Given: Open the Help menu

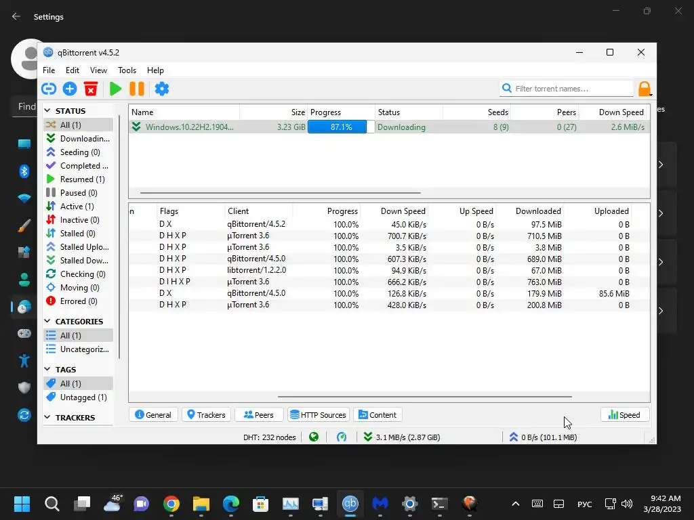Looking at the screenshot, I should (x=155, y=70).
